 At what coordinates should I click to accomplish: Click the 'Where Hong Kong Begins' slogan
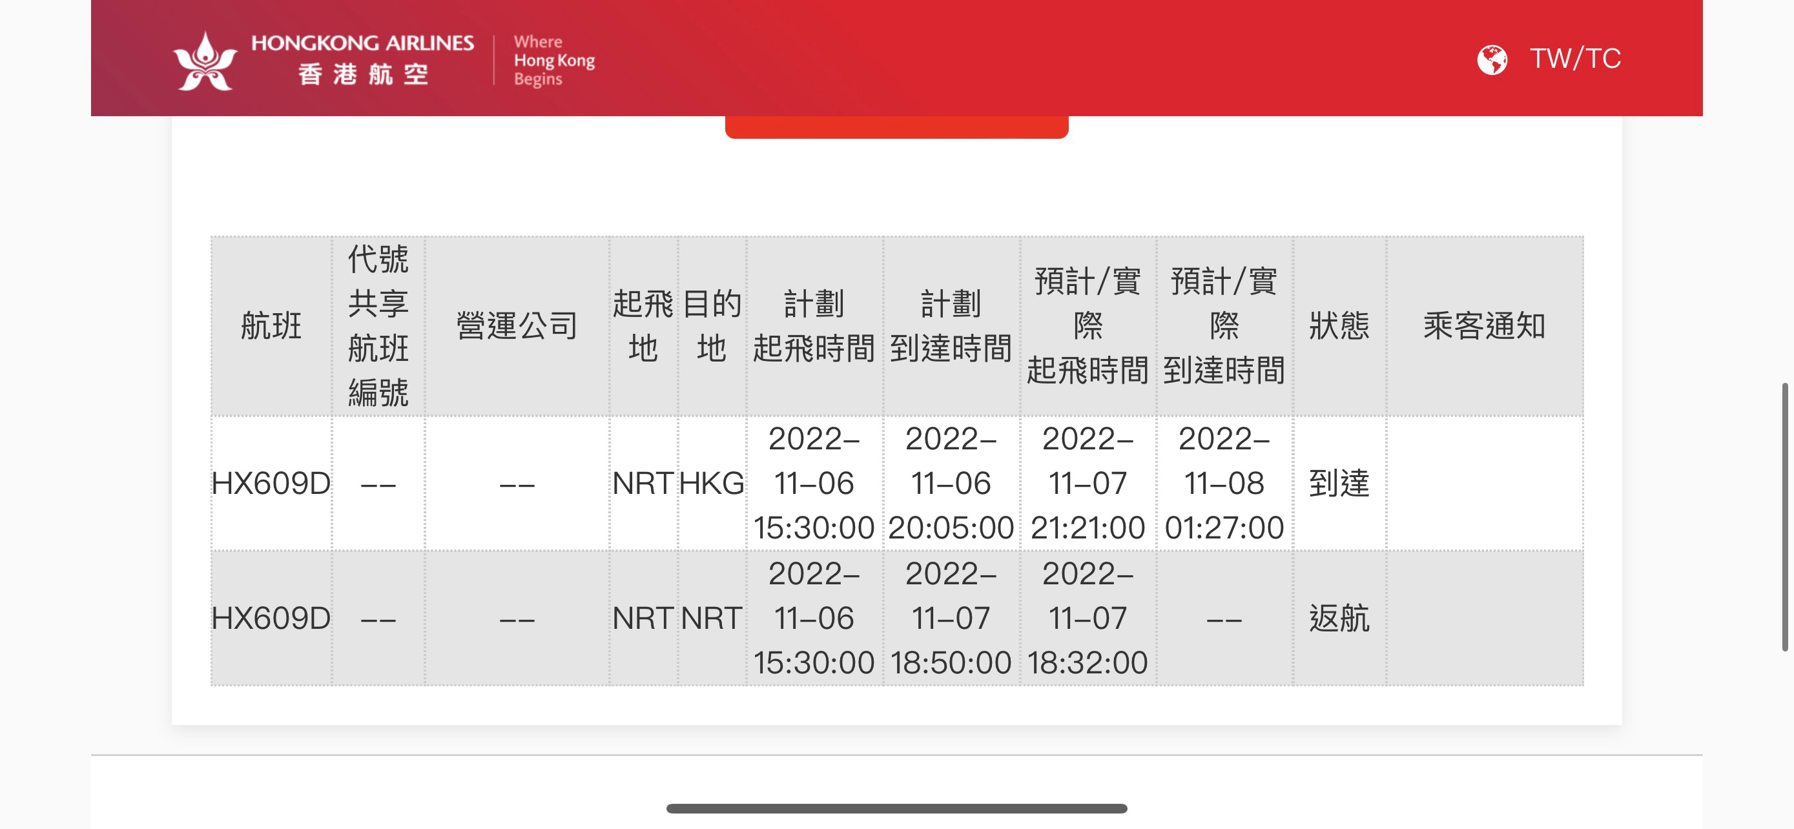pyautogui.click(x=553, y=61)
